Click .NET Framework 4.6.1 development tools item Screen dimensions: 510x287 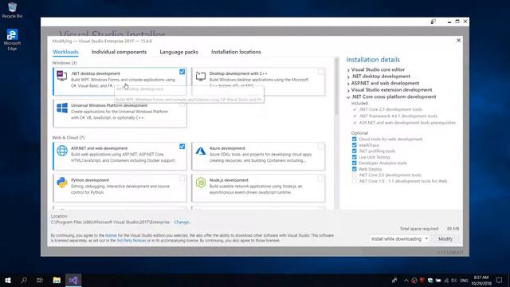coord(398,116)
